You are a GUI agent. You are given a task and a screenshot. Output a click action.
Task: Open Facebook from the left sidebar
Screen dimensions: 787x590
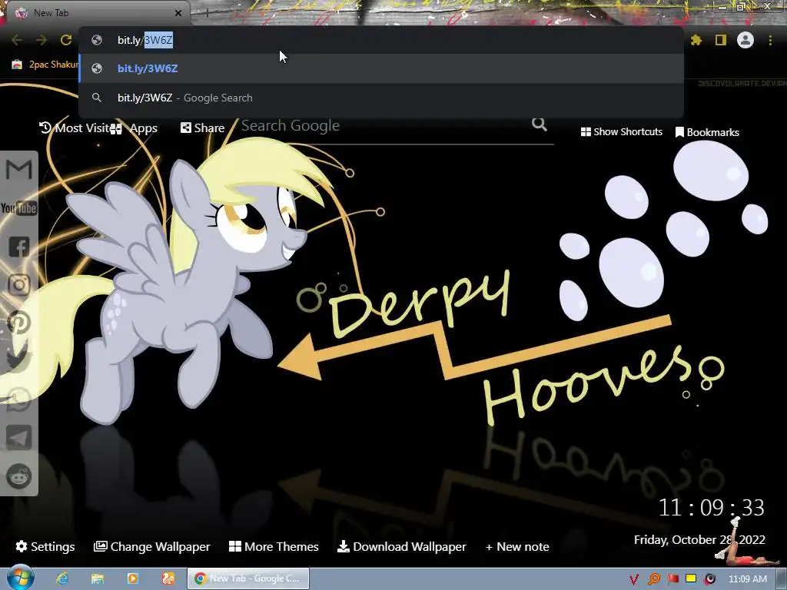point(19,247)
